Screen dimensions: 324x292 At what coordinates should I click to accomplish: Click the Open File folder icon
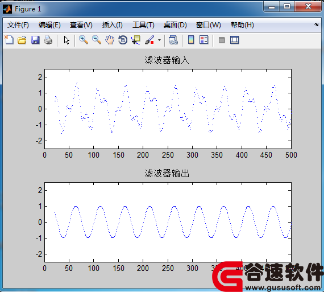[x=22, y=40]
